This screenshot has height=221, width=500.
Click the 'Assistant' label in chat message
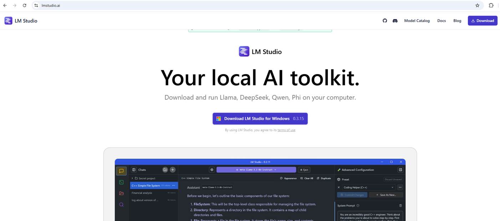coord(194,187)
